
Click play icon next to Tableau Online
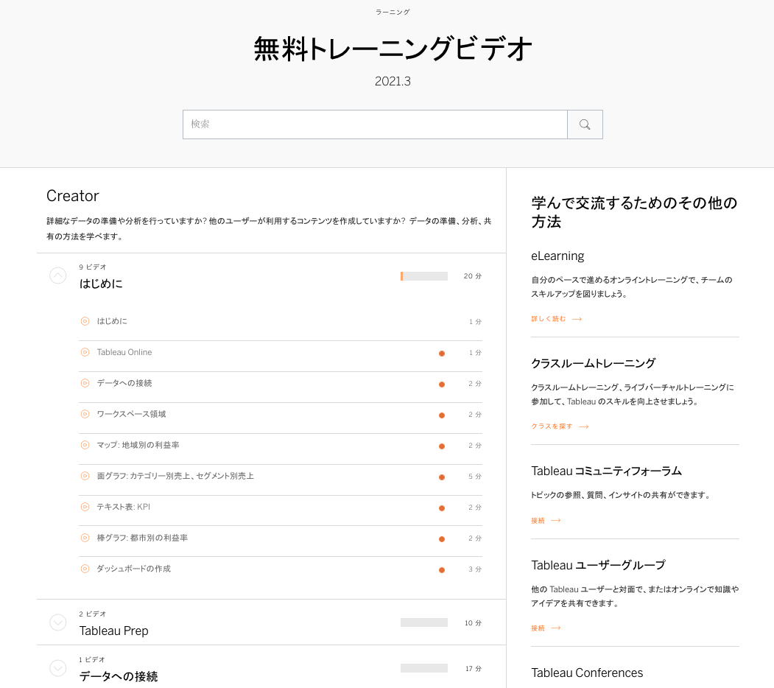point(85,352)
